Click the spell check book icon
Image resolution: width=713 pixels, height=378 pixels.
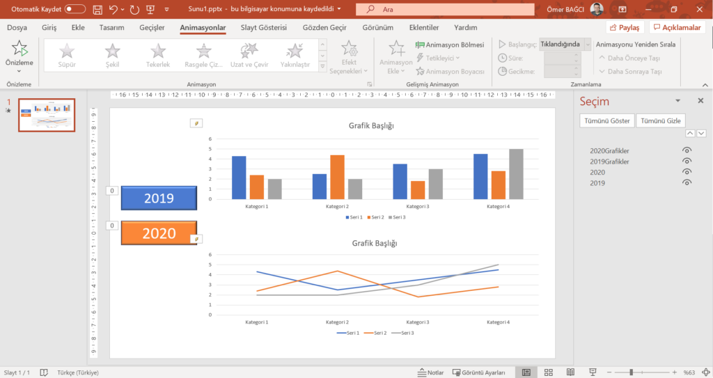click(x=44, y=372)
